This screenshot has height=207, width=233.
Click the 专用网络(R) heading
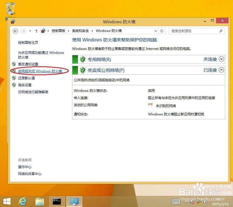pos(99,59)
